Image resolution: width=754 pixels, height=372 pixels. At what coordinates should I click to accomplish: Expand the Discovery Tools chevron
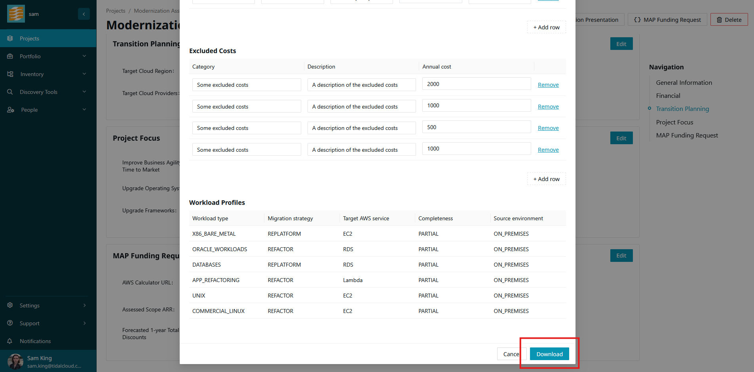pyautogui.click(x=84, y=92)
